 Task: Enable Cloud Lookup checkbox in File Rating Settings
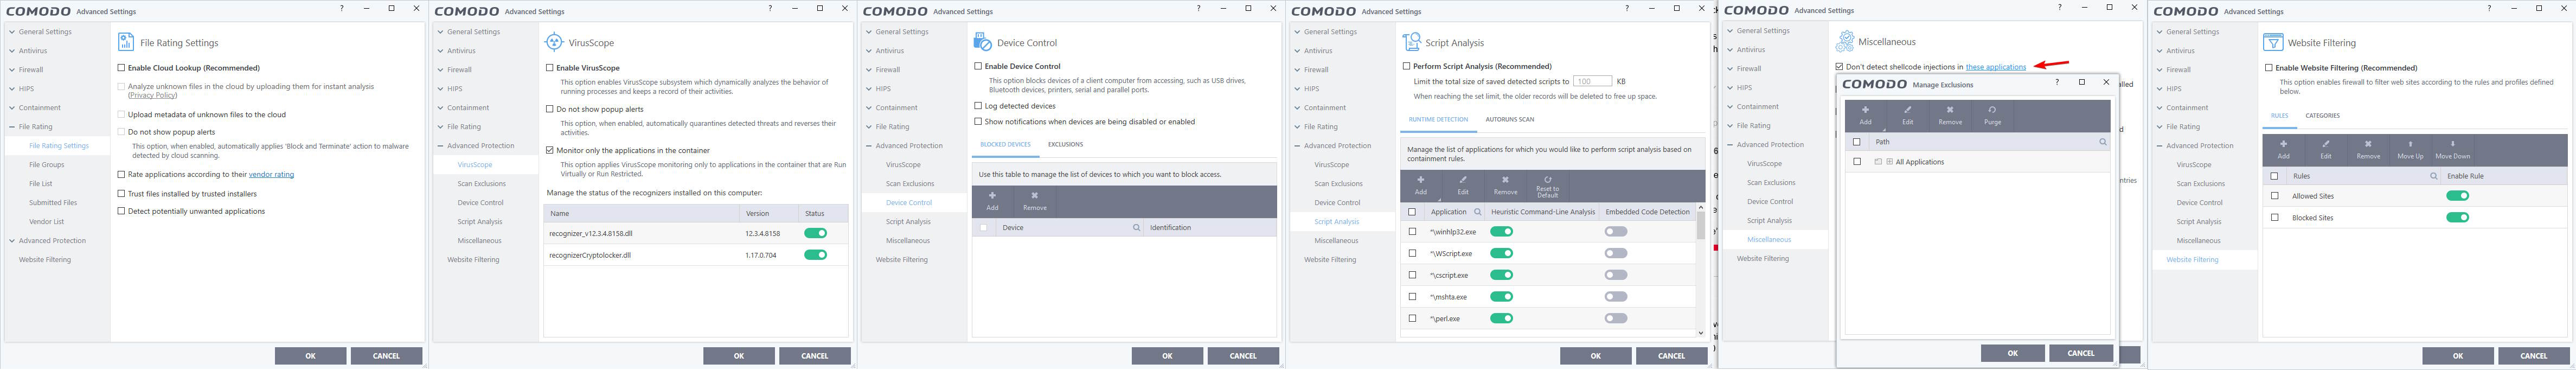(x=122, y=68)
